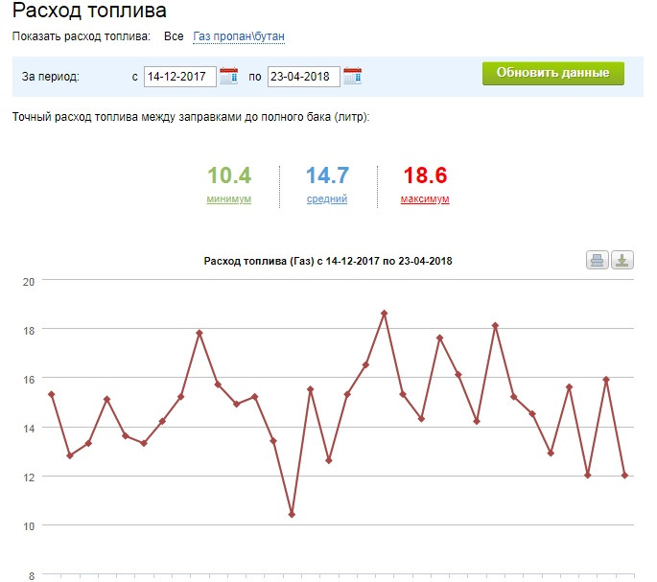This screenshot has height=582, width=657.
Task: Focus the start date field 14-12-2017
Action: click(x=180, y=77)
